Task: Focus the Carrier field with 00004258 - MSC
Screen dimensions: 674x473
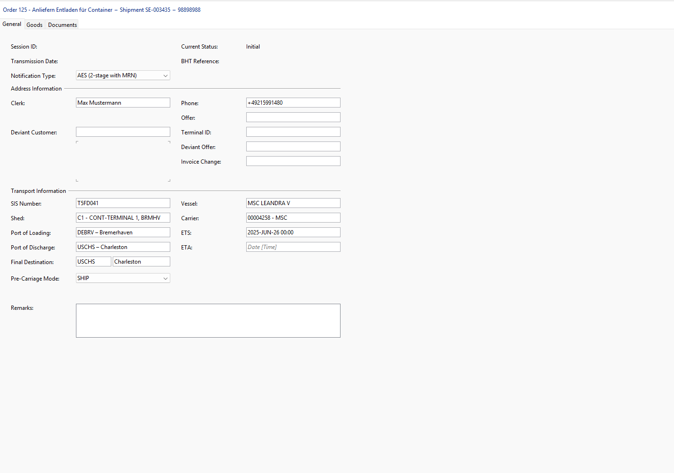Action: pyautogui.click(x=293, y=218)
